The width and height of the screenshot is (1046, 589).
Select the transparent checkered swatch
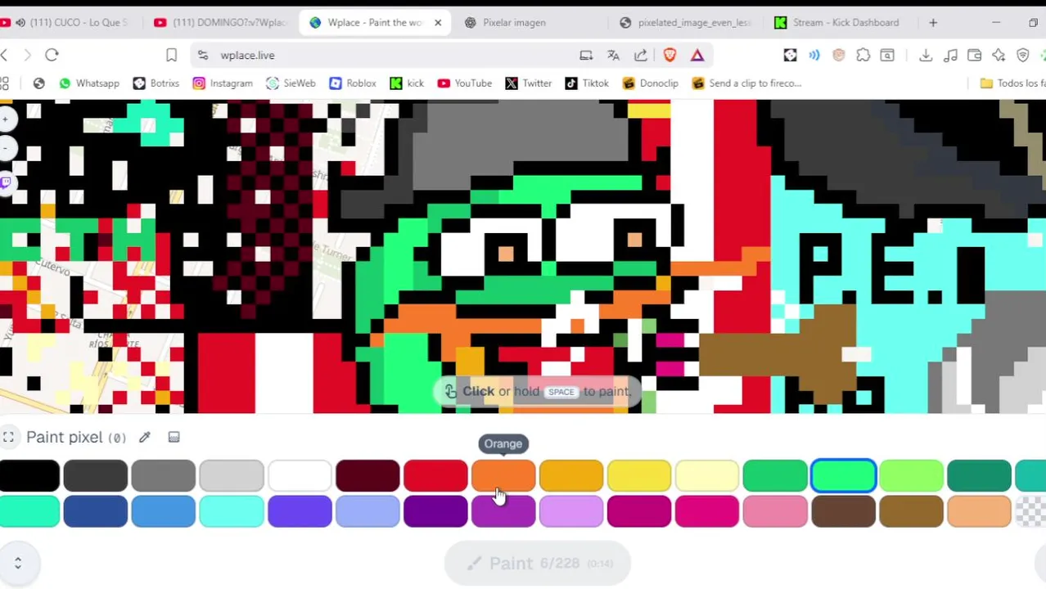(x=1030, y=511)
